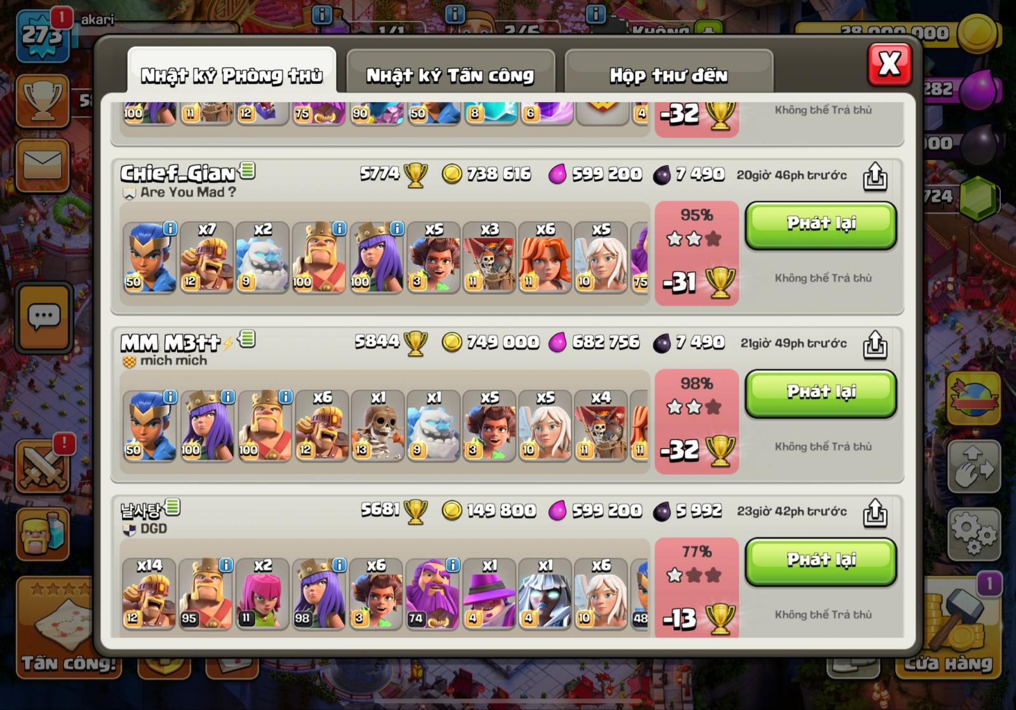Open the chat speech bubble panel

[44, 316]
